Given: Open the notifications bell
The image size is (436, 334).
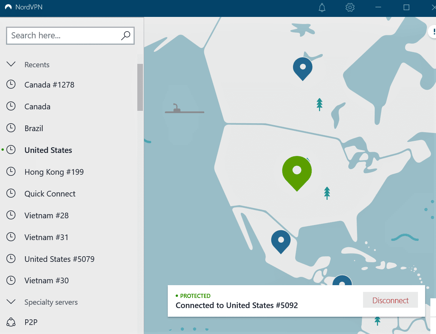Looking at the screenshot, I should [322, 7].
